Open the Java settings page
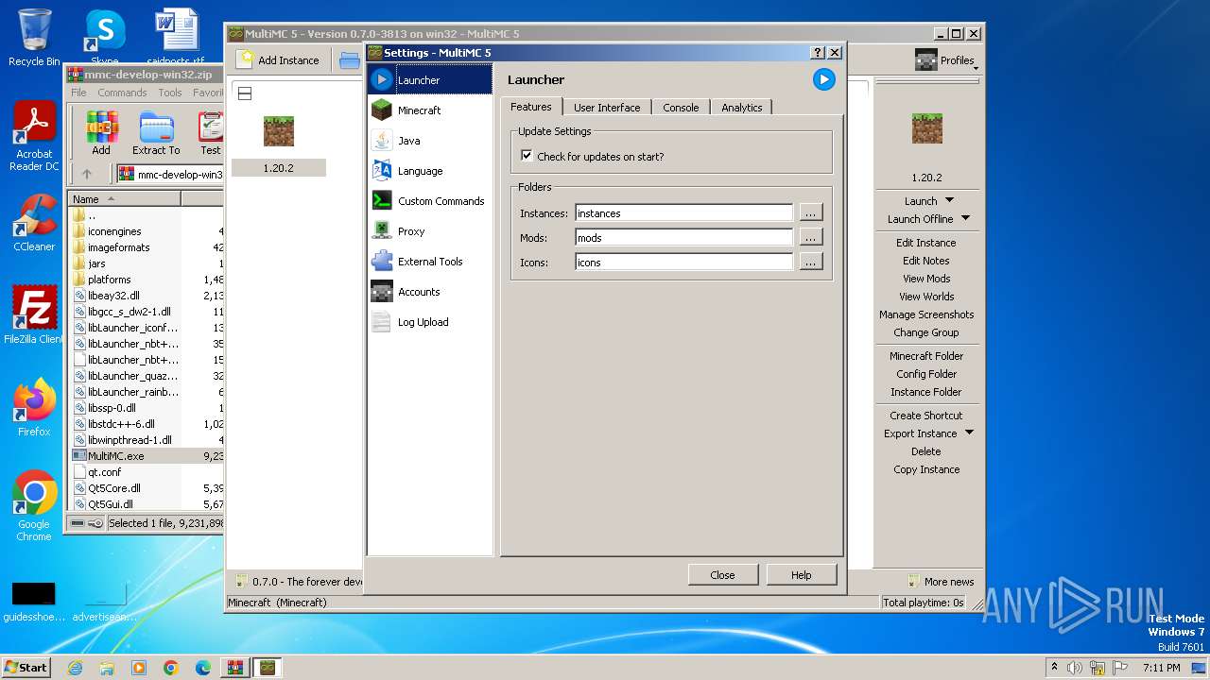Viewport: 1210px width, 680px height. point(430,141)
